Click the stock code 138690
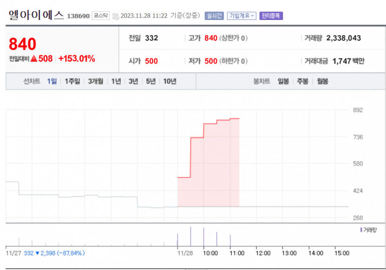This screenshot has height=270, width=386. click(78, 16)
